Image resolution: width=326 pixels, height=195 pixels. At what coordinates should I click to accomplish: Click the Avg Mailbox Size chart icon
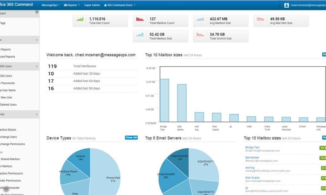coord(200,19)
